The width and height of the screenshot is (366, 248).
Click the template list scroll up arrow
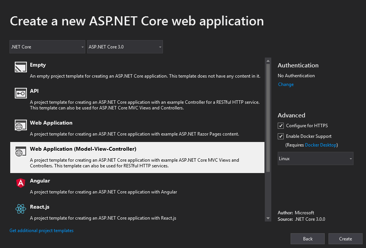tap(268, 61)
